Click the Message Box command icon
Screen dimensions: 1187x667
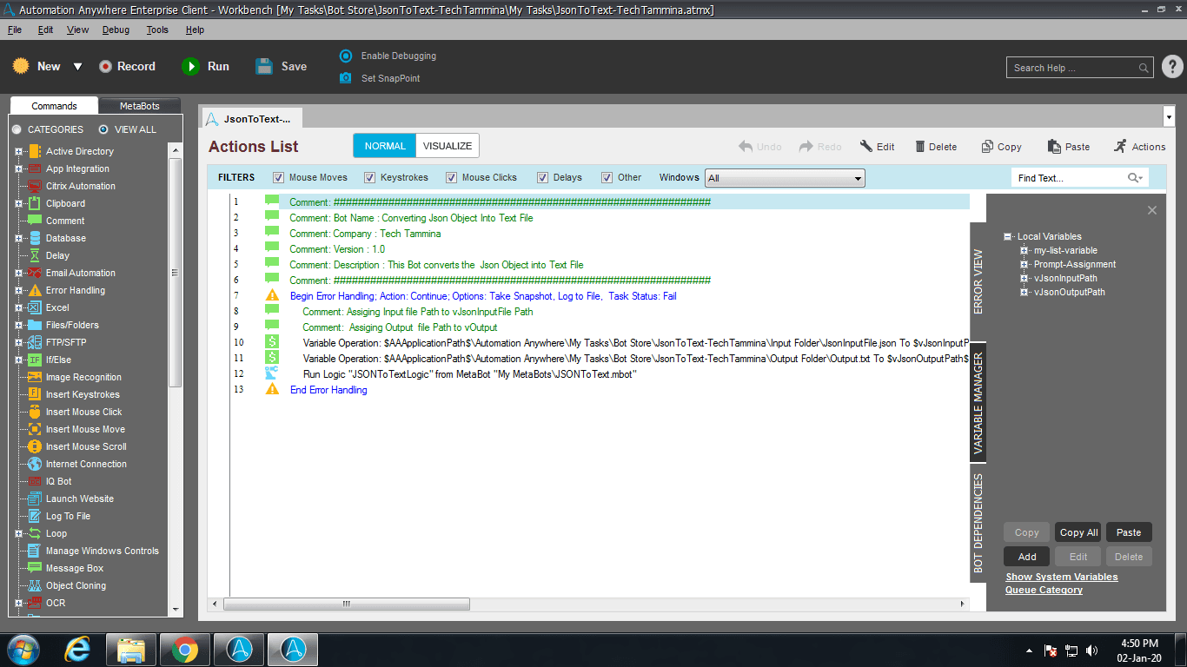(x=34, y=568)
